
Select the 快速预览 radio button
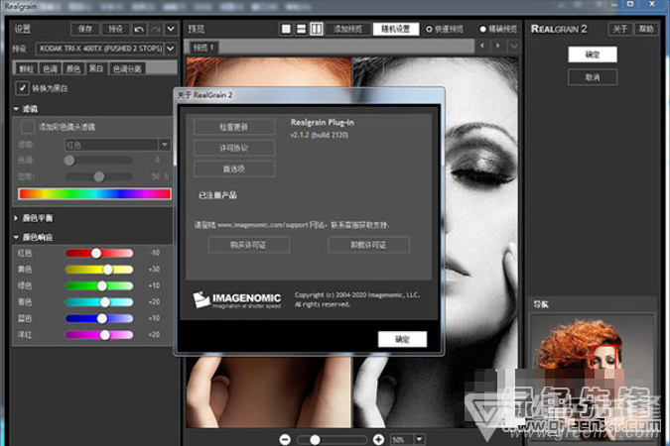(429, 29)
